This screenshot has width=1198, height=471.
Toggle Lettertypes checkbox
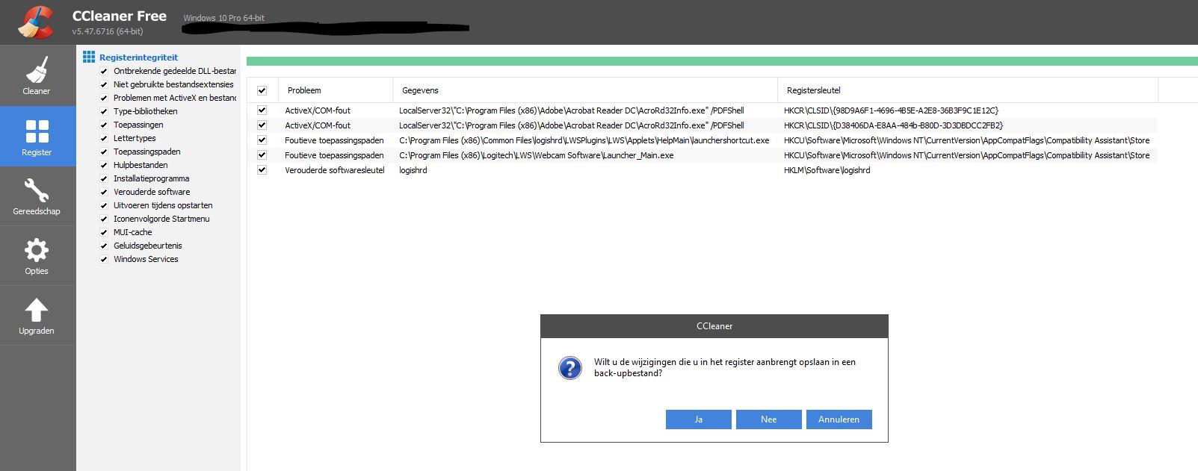pos(104,139)
